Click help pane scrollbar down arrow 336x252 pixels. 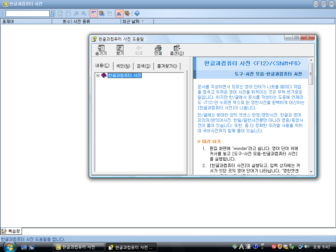[x=311, y=172]
